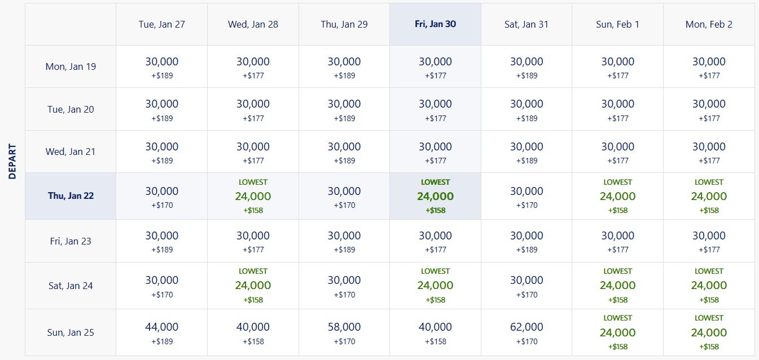The width and height of the screenshot is (759, 360).
Task: Select the 30,000 +$189 fare for Jan 19 to Jan 29
Action: pos(344,66)
